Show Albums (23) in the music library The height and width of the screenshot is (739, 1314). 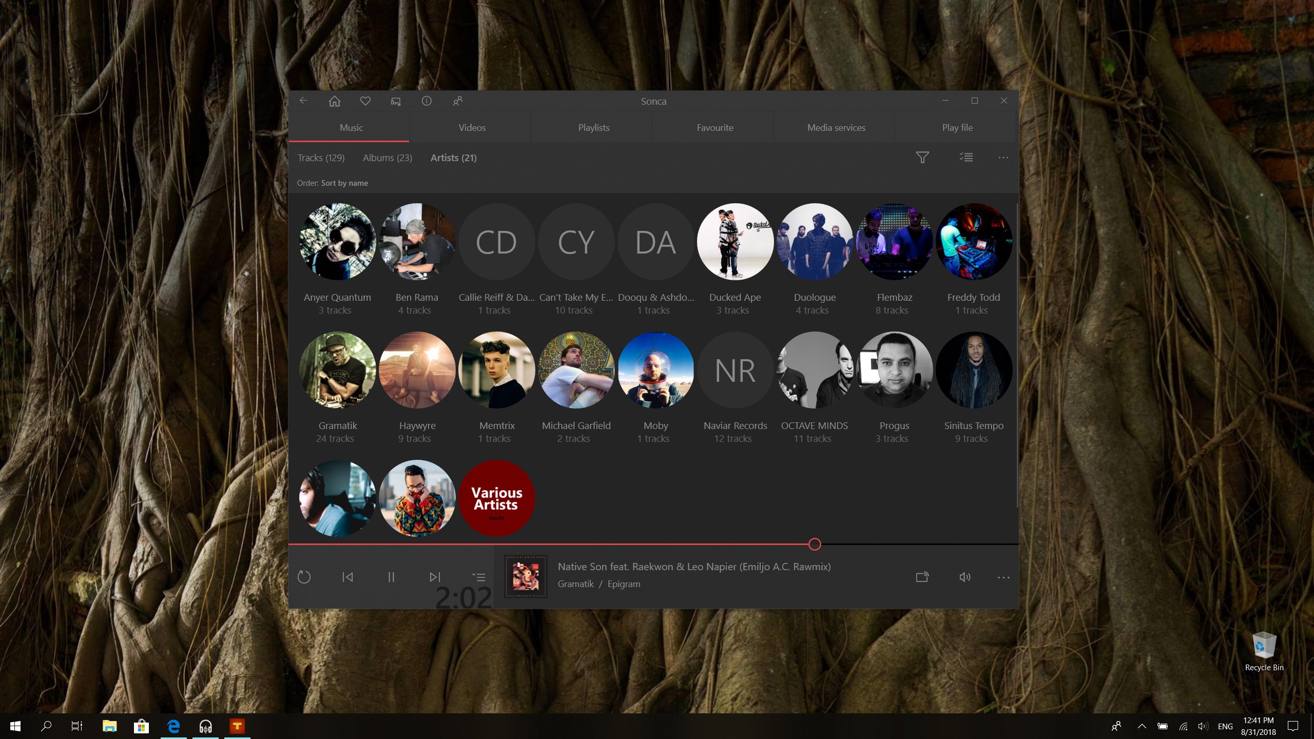(388, 158)
